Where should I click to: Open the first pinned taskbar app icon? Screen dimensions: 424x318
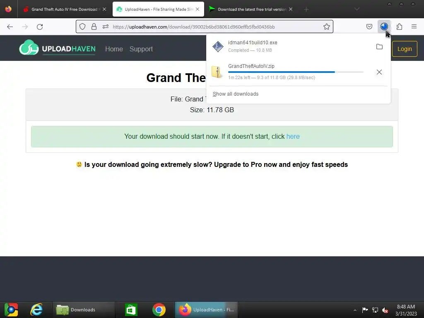pos(11,310)
